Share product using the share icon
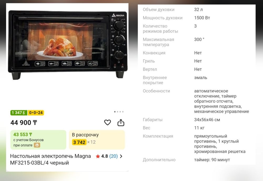 (x=121, y=123)
